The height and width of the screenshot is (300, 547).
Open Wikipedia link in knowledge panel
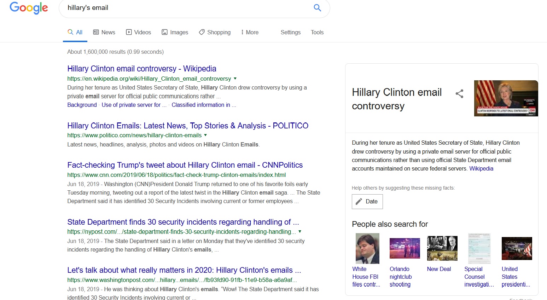tap(481, 169)
